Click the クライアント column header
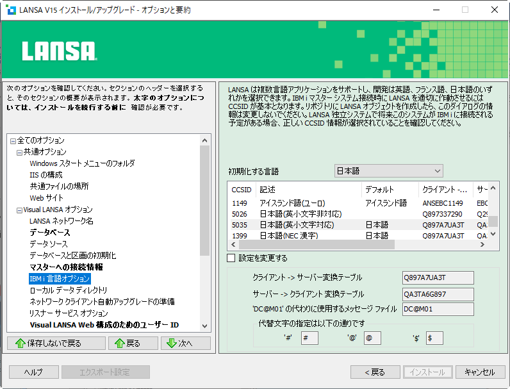Image resolution: width=510 pixels, height=389 pixels. point(445,190)
